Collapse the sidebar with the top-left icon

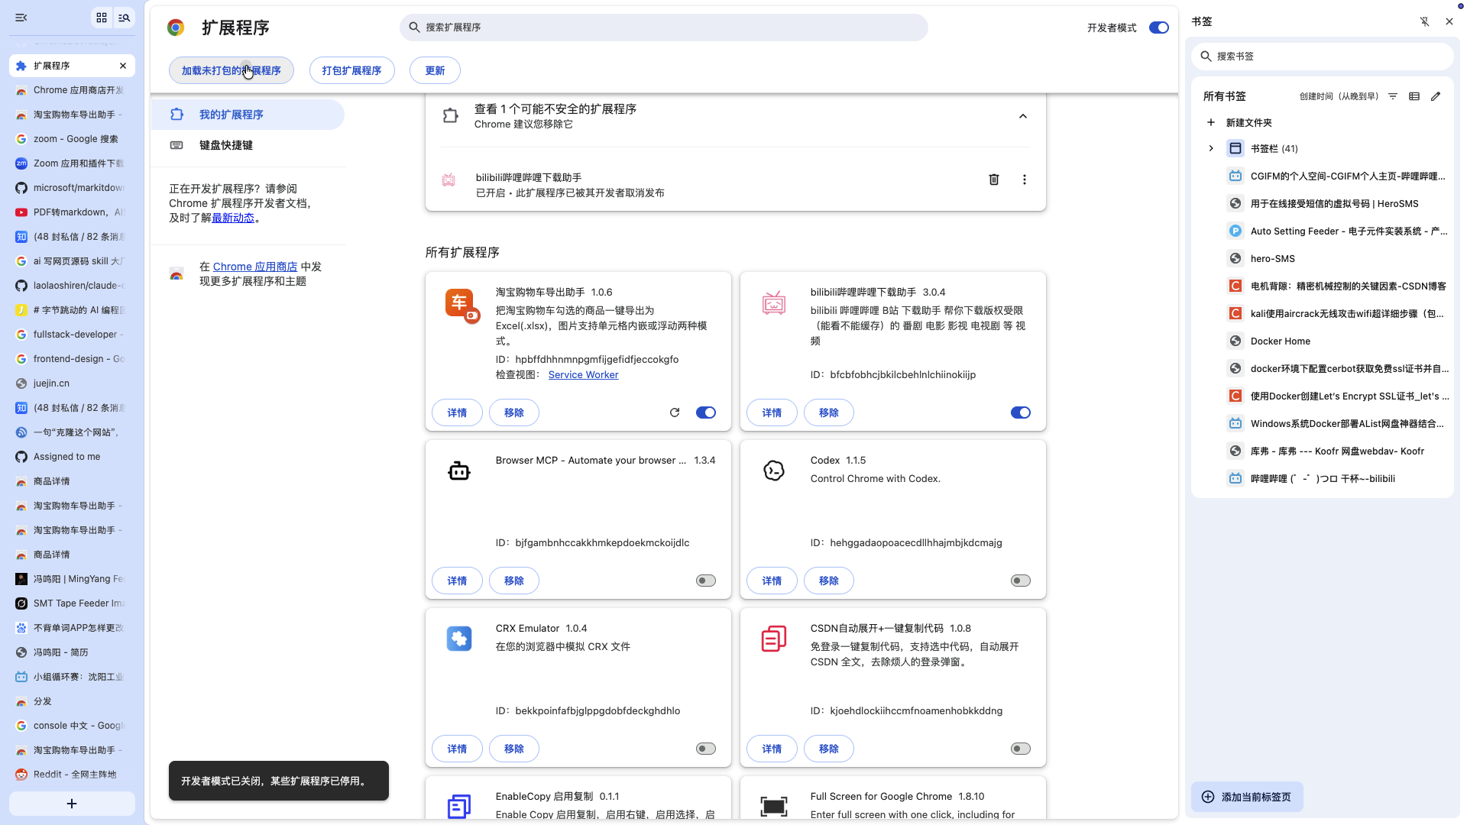21,18
